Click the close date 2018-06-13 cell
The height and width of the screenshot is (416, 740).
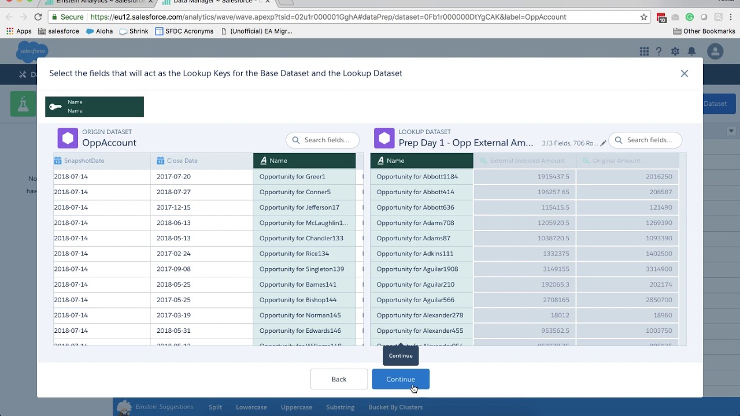pos(201,222)
